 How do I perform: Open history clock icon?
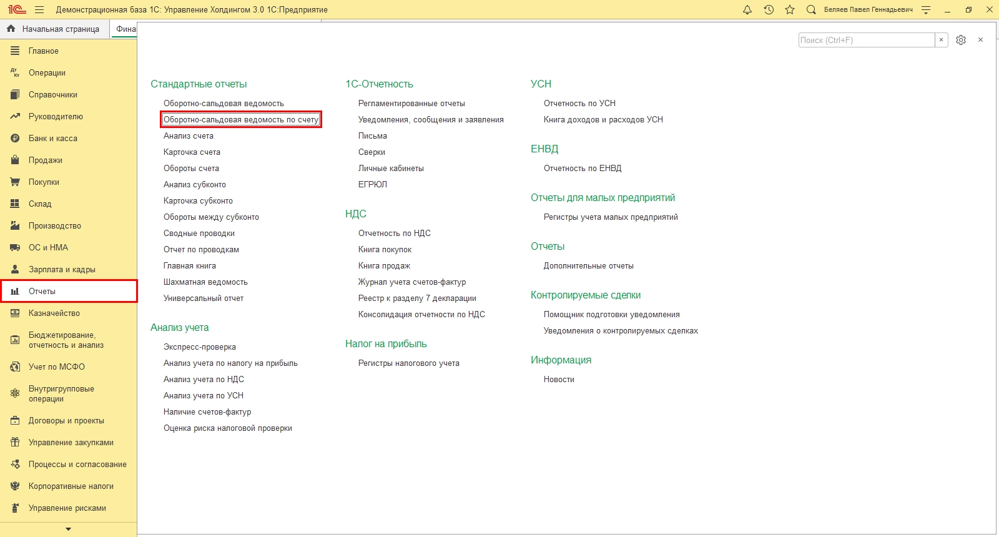pyautogui.click(x=769, y=9)
